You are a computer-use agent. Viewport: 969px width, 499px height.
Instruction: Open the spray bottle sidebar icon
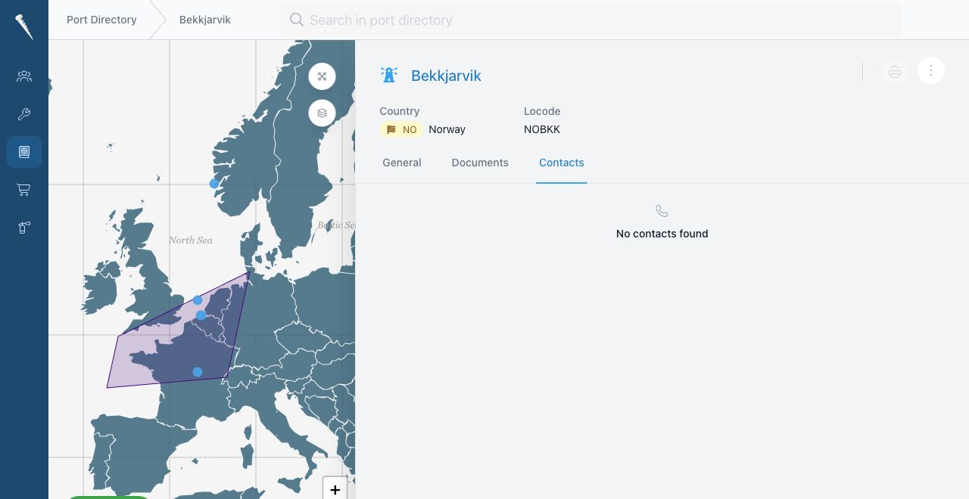24,228
